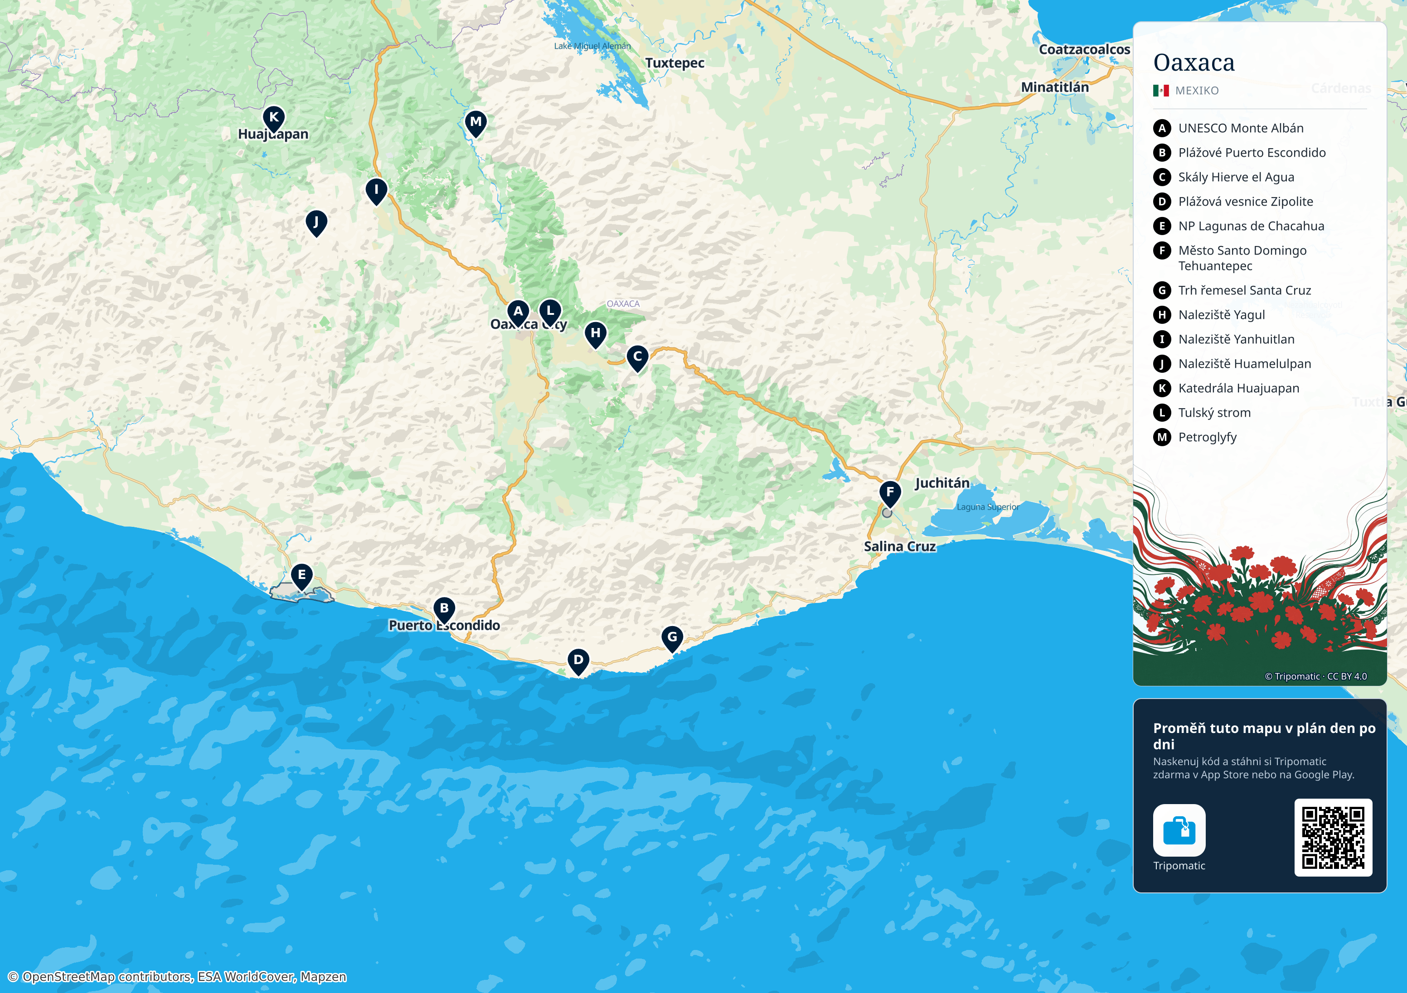1407x993 pixels.
Task: Select 'Plážová vesnice Zipolite' legend entry
Action: (1246, 202)
